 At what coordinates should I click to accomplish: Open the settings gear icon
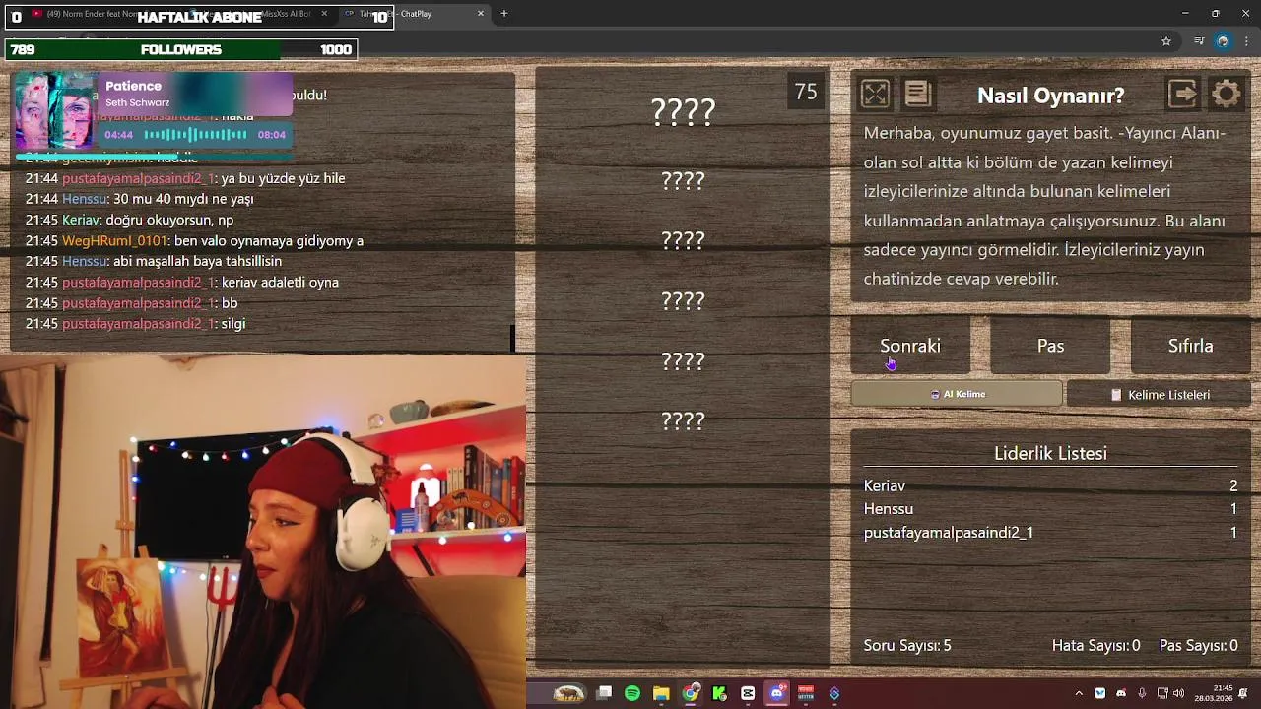1226,95
